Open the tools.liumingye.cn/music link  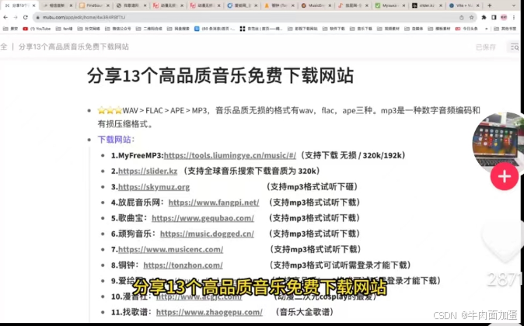pos(230,155)
